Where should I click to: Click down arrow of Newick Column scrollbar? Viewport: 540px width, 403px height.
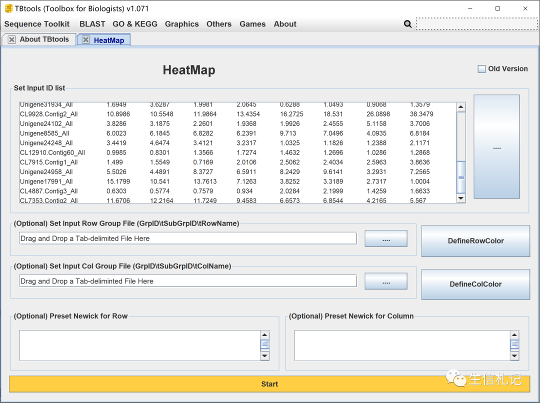click(514, 356)
